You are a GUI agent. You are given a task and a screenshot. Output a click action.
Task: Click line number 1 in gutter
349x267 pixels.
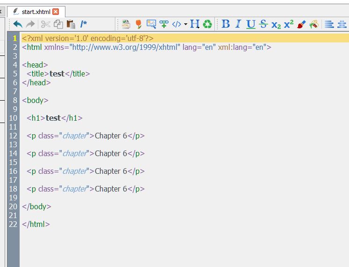click(14, 38)
